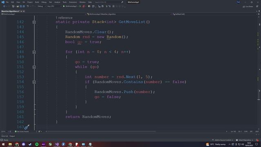Click the horizontal scrollbar under the editor
261x147 pixels.
coord(102,131)
